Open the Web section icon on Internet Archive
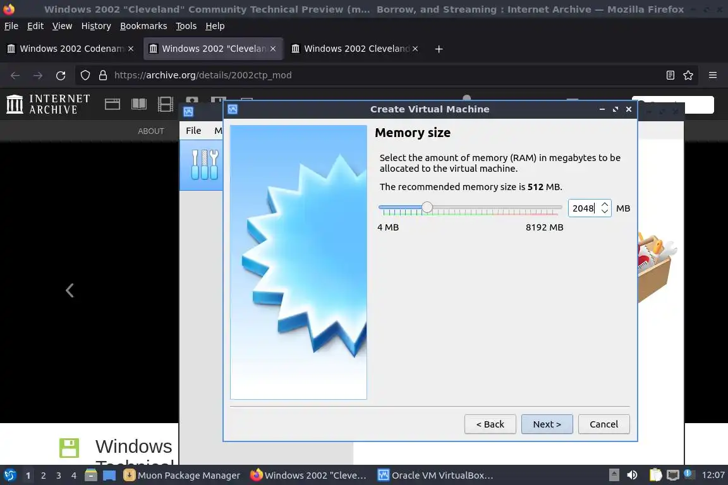Image resolution: width=728 pixels, height=485 pixels. (112, 104)
